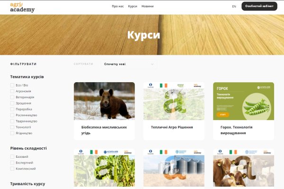Check the Агрономія filter
The image size is (284, 189).
(12, 91)
